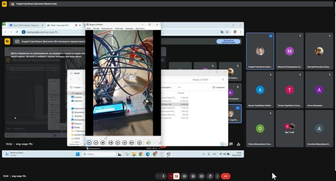
Task: Open more options in the Meet call bar
Action: coord(217,176)
